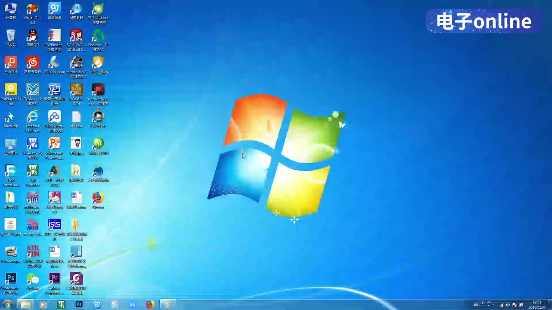Select the FlyMcu shortcut icon
The image size is (552, 310).
point(32,94)
